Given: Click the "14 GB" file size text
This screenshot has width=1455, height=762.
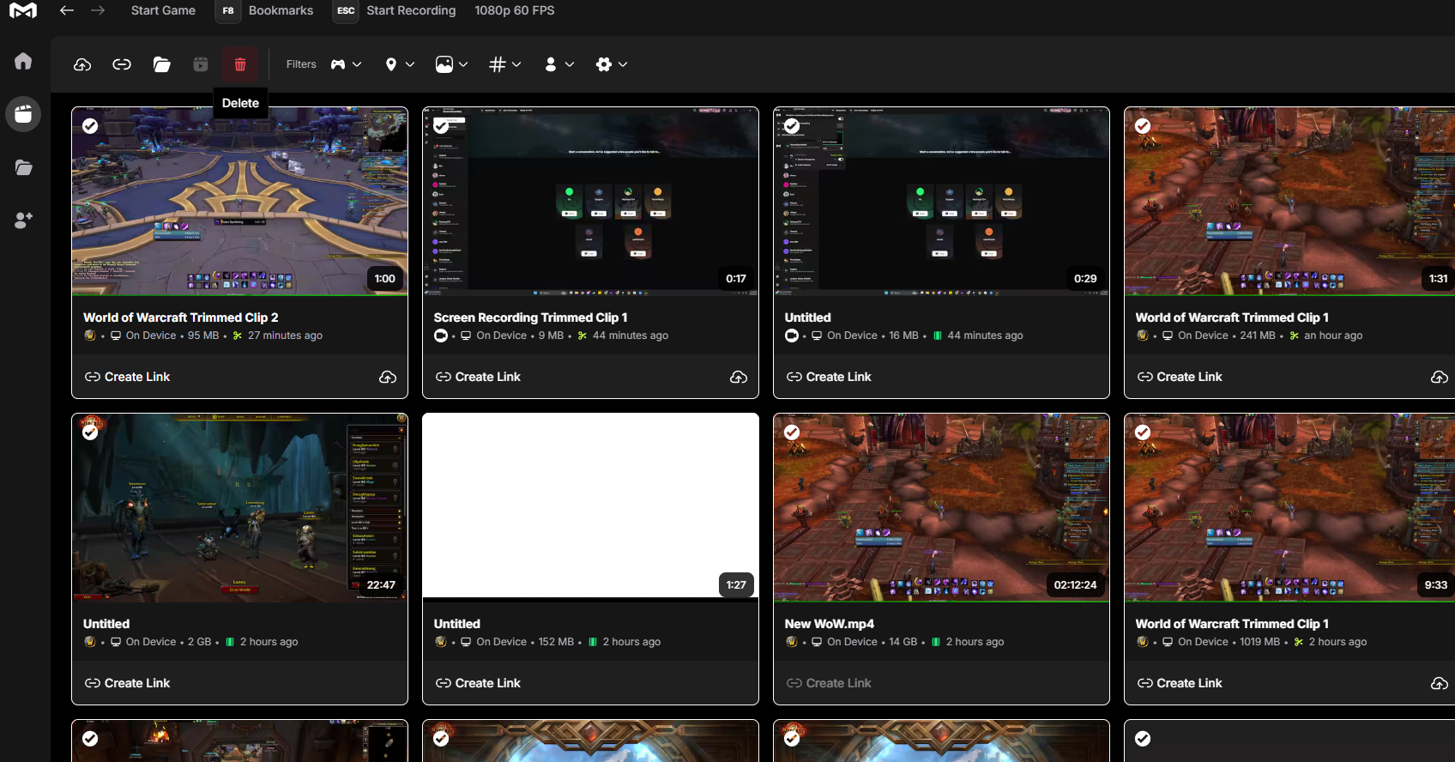Looking at the screenshot, I should (x=903, y=642).
